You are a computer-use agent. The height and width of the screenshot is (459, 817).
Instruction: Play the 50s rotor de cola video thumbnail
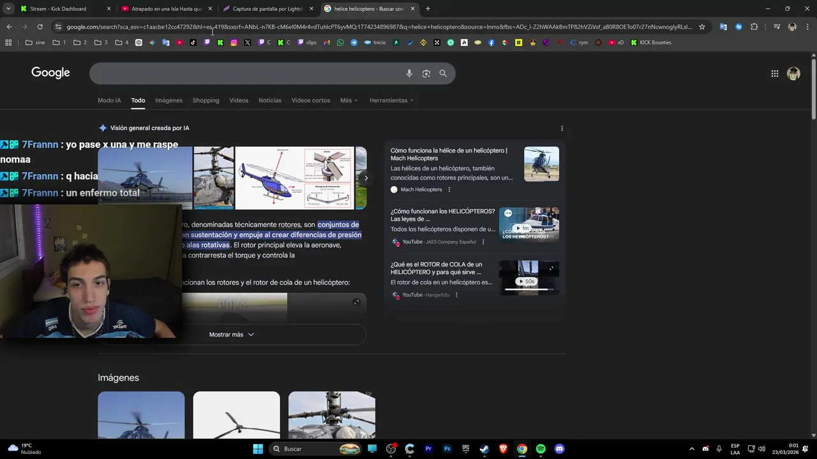[x=529, y=278]
